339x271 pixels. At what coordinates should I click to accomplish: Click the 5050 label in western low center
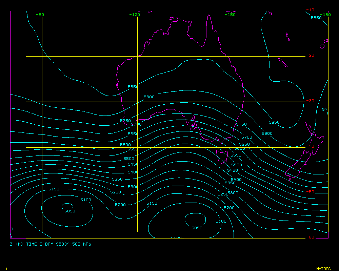70,211
